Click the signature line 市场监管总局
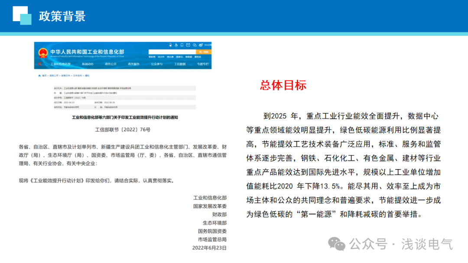Viewport: 468px width, 263px height. click(212, 240)
